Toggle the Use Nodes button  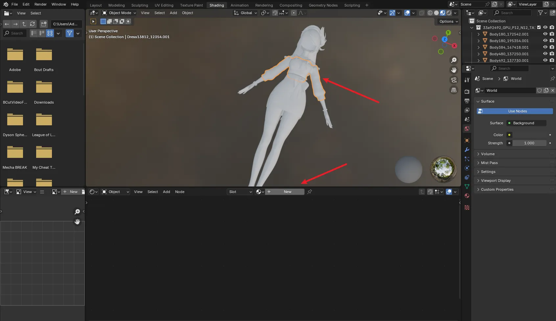[x=515, y=111]
